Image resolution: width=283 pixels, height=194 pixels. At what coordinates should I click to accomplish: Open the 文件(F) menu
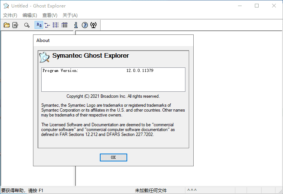point(10,15)
